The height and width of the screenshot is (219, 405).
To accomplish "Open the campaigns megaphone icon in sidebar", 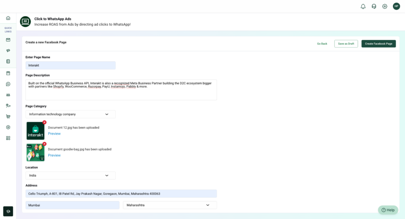I will click(8, 50).
